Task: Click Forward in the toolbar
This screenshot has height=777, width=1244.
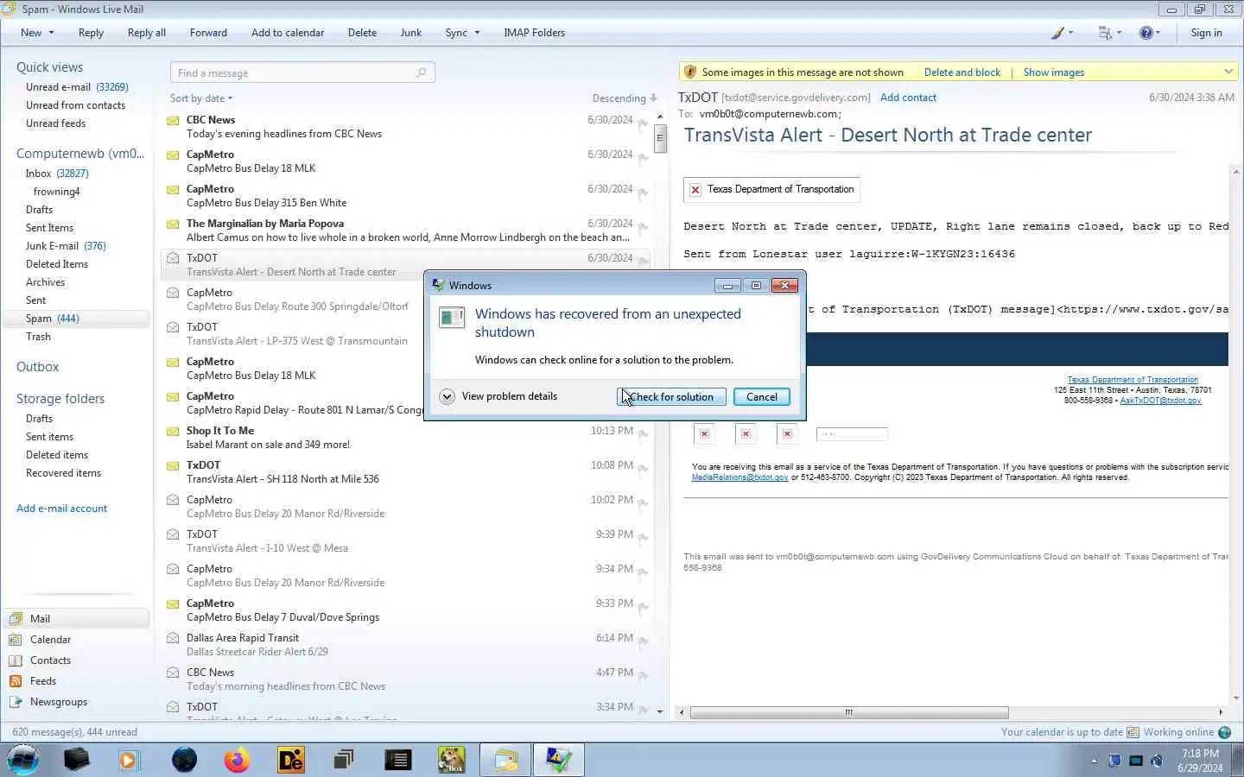Action: 208,33
